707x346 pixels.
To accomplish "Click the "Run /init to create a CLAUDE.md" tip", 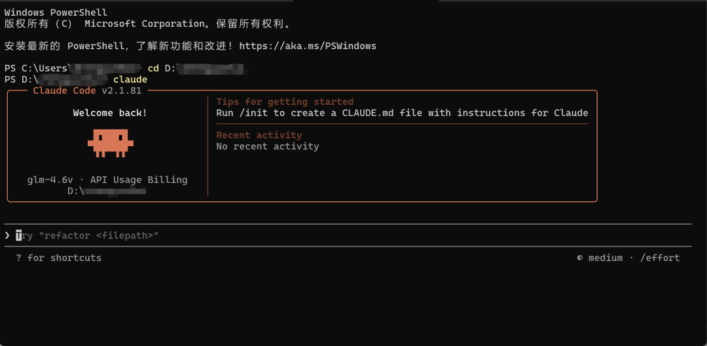I will (402, 113).
